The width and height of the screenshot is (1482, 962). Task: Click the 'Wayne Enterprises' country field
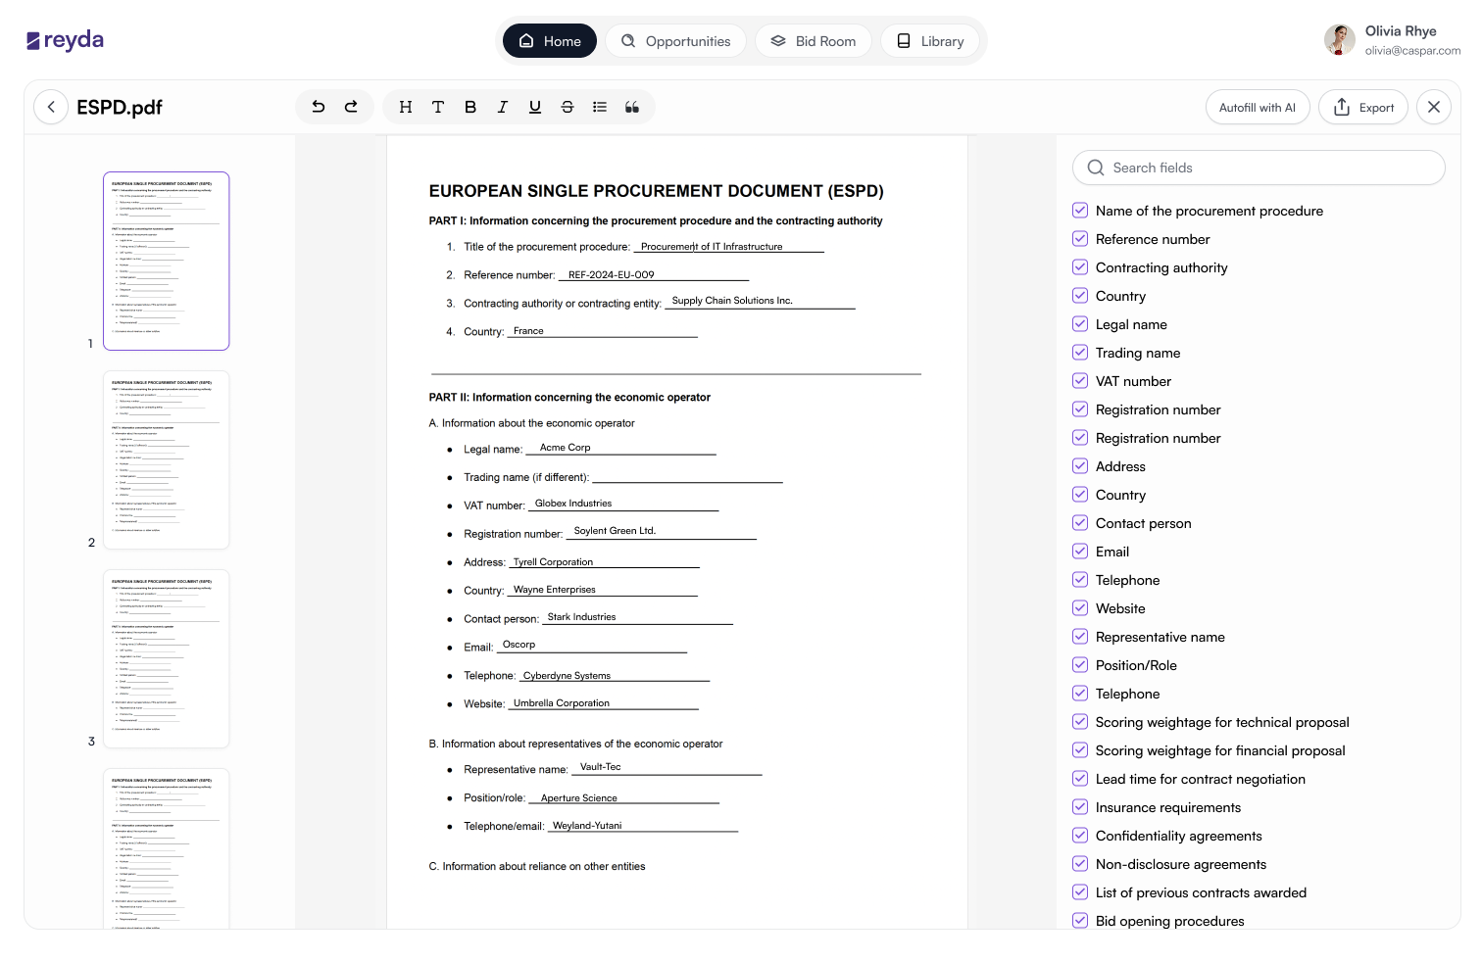[x=603, y=590]
